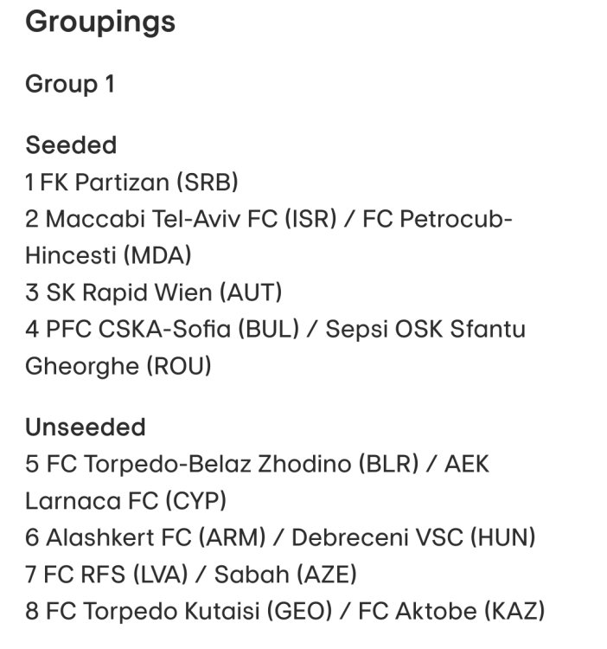Select the Group 1 subheading

pyautogui.click(x=70, y=84)
